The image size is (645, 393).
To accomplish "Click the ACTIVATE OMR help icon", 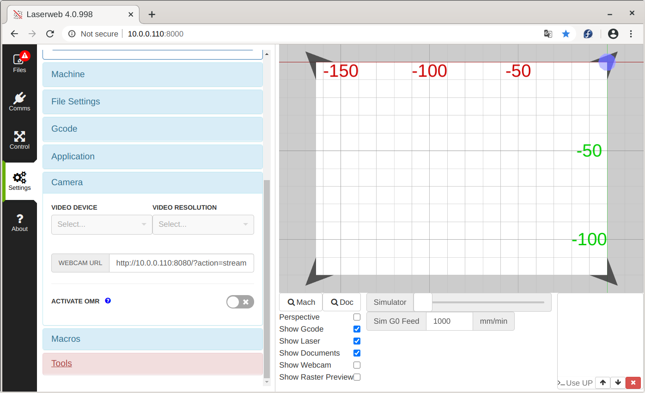I will 108,301.
